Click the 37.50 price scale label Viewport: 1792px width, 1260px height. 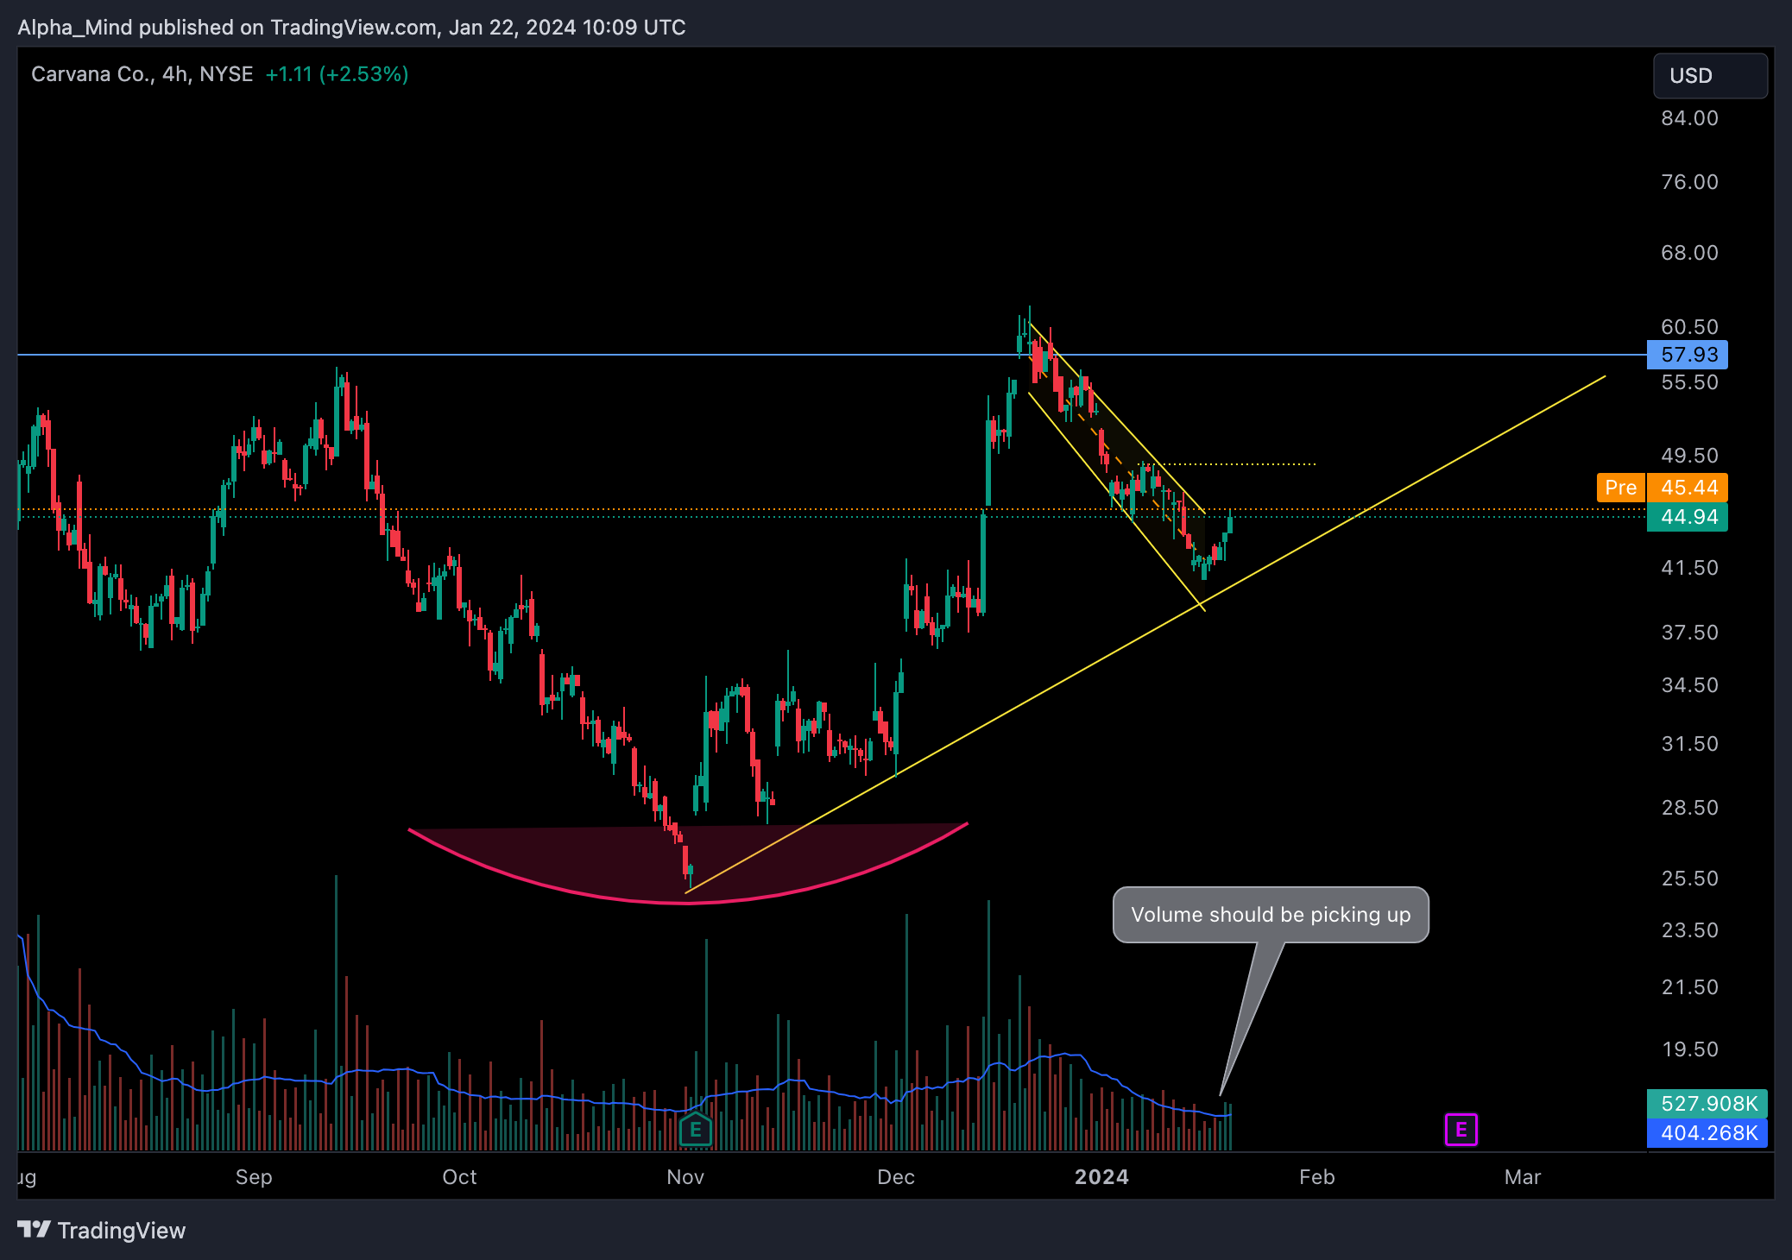[1689, 633]
